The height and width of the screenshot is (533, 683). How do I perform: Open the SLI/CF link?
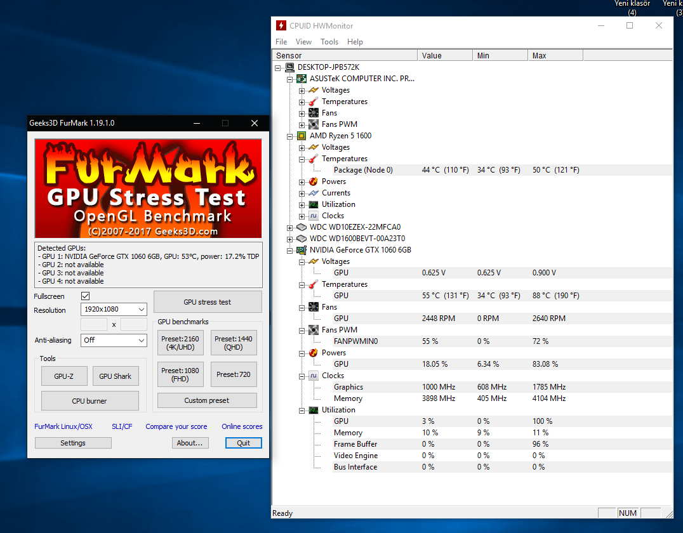122,426
